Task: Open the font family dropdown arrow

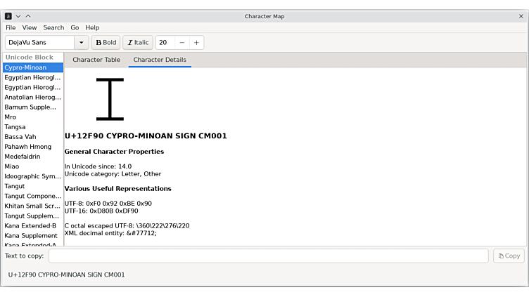Action: (82, 43)
